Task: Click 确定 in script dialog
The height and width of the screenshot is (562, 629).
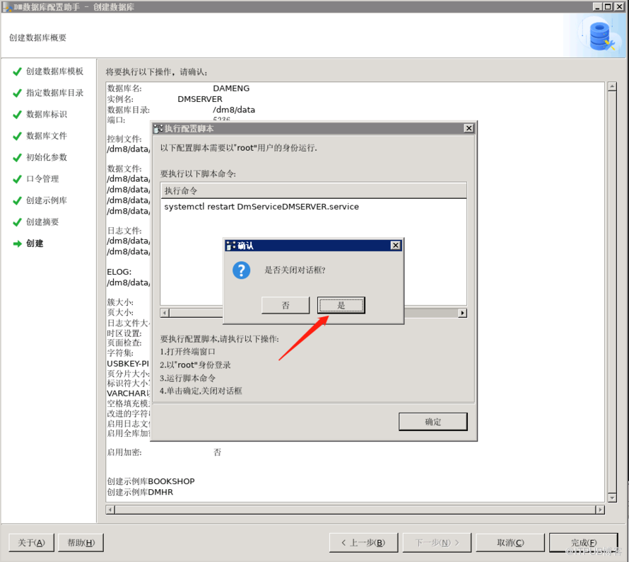Action: click(433, 422)
